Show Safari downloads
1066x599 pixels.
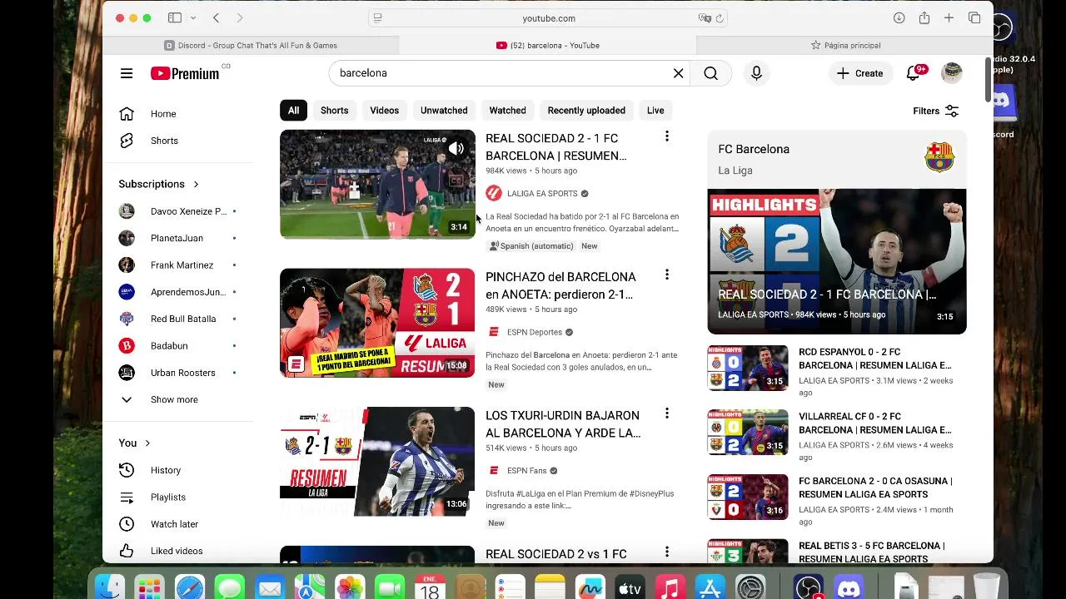[x=899, y=18]
